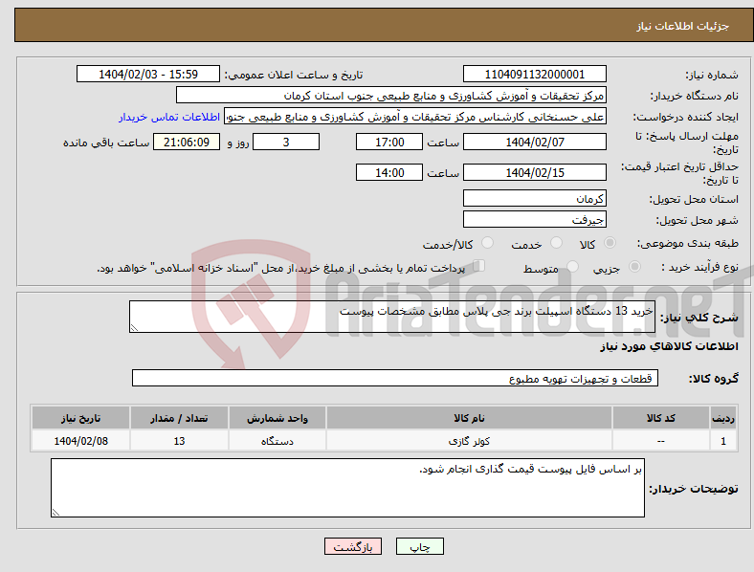Screen dimensions: 754x572
Task: Click the تعداد / مقدار column header
Action: (179, 418)
